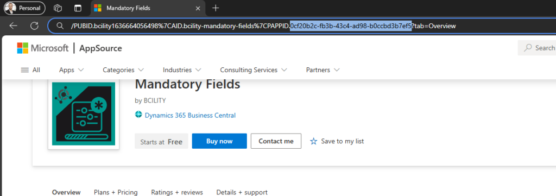Click the URL in the address bar
The image size is (556, 196).
coord(263,26)
